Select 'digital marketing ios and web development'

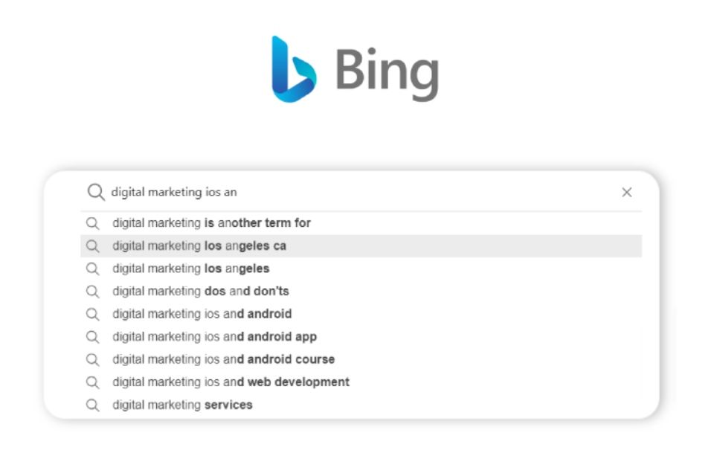point(231,382)
